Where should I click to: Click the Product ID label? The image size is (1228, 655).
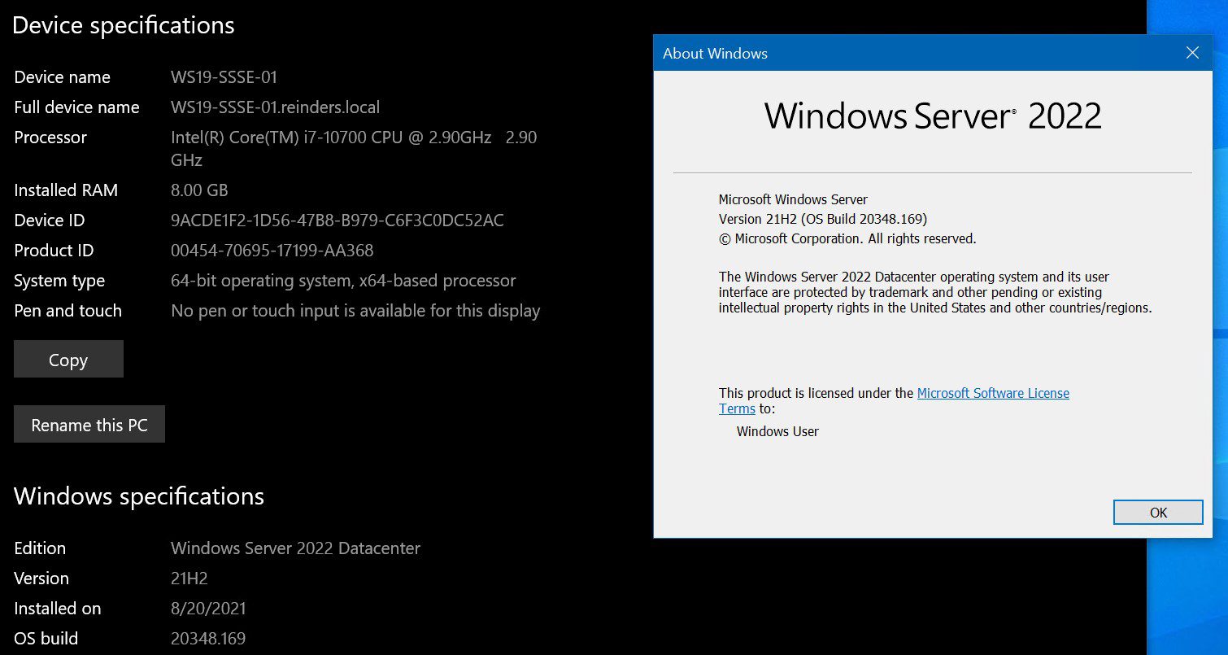pos(54,251)
